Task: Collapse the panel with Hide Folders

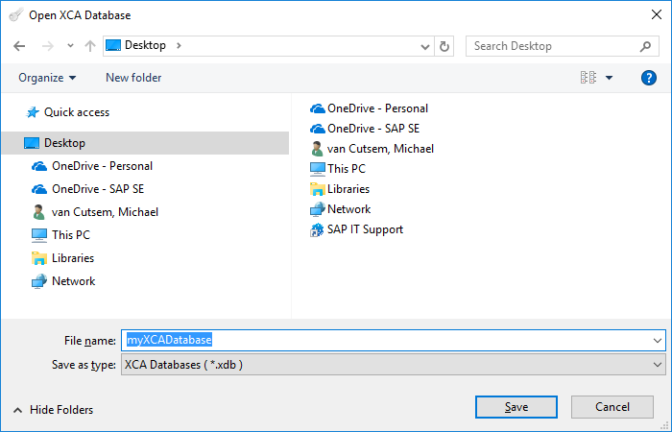Action: [54, 410]
